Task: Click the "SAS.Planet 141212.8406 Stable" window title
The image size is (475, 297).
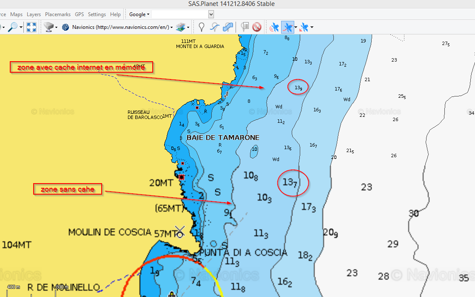Action: tap(231, 4)
